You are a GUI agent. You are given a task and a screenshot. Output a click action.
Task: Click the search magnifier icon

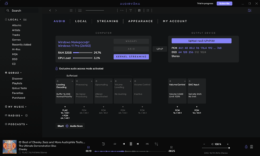click(x=8, y=11)
